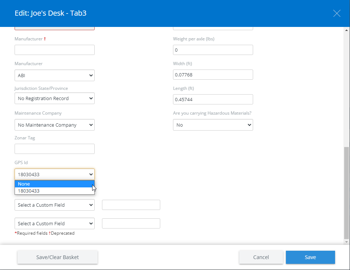
Task: Collapse the GPS Id dropdown showing 18030433
Action: click(55, 174)
